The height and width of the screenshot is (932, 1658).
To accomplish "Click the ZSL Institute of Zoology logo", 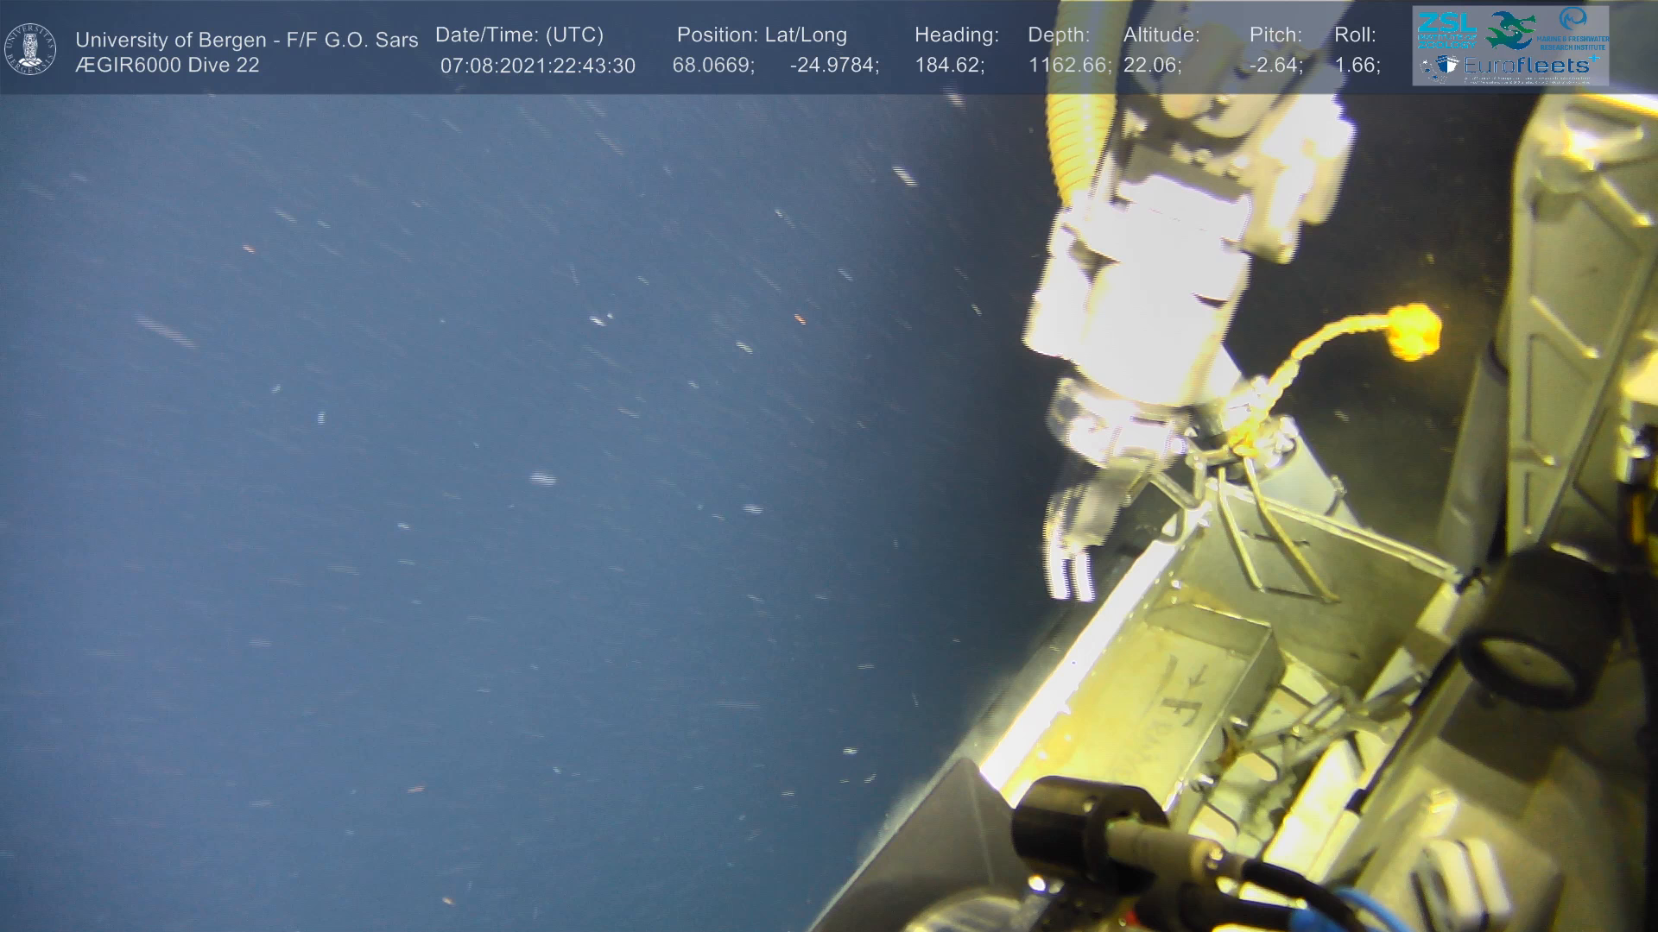I will point(1446,29).
